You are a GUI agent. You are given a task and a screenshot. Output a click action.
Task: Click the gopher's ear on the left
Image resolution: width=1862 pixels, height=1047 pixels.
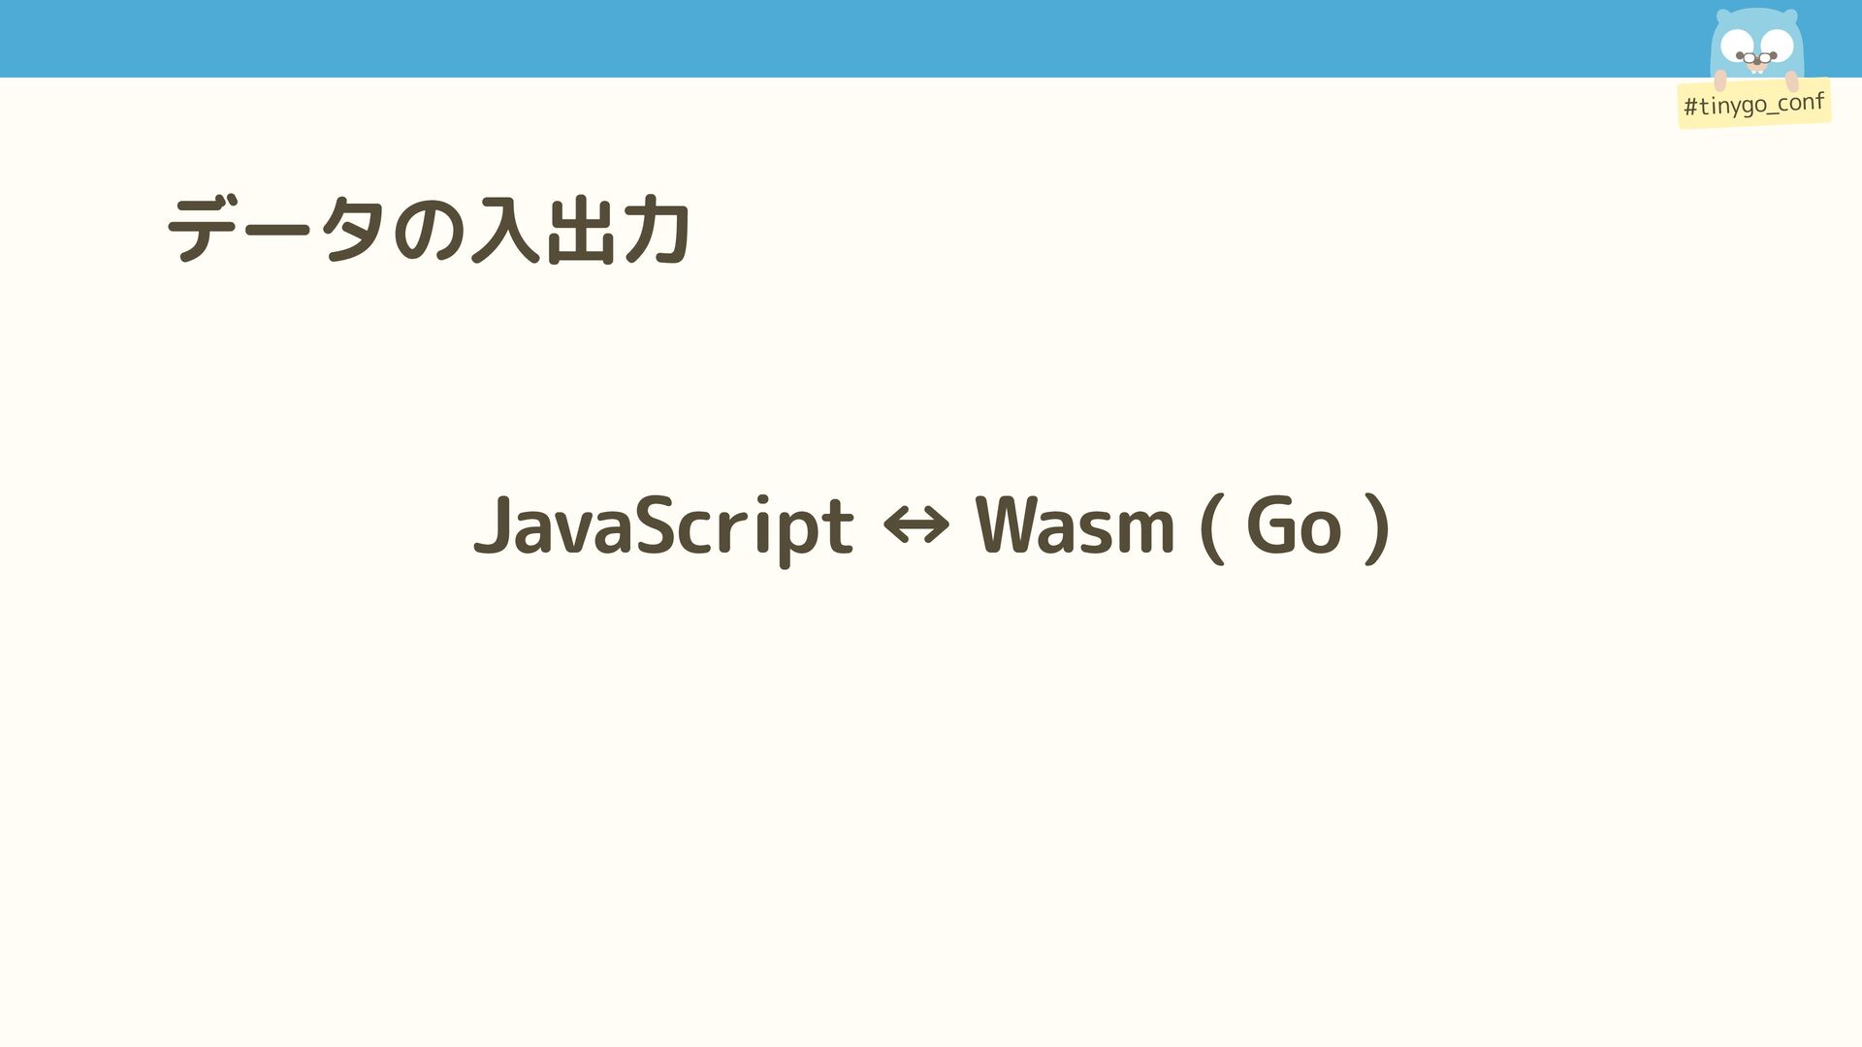[x=1721, y=16]
